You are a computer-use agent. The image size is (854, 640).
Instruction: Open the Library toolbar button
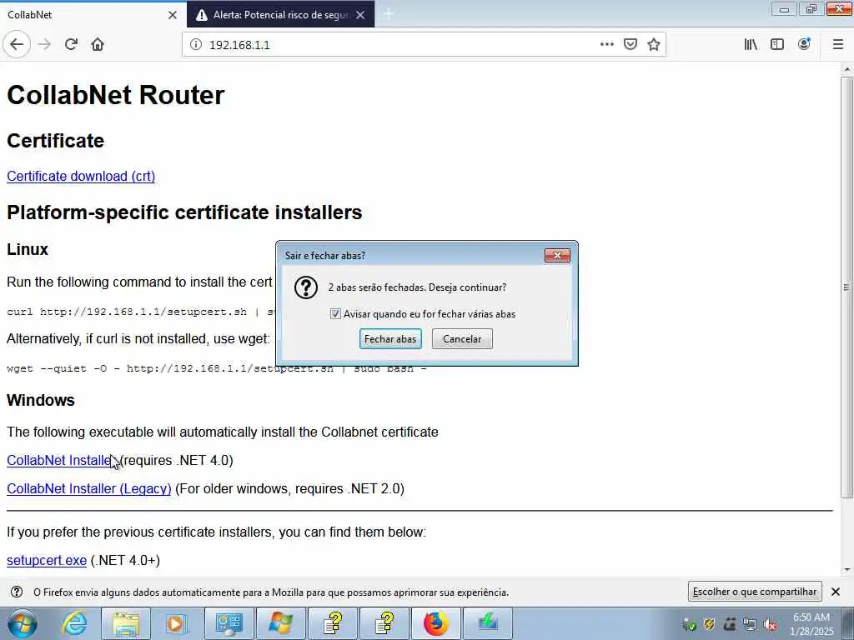tap(751, 45)
